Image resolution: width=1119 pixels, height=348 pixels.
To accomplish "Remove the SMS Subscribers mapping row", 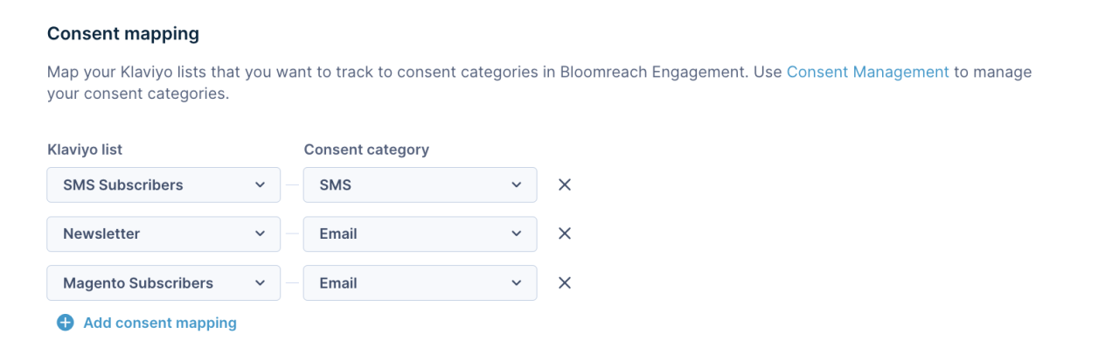I will 565,184.
